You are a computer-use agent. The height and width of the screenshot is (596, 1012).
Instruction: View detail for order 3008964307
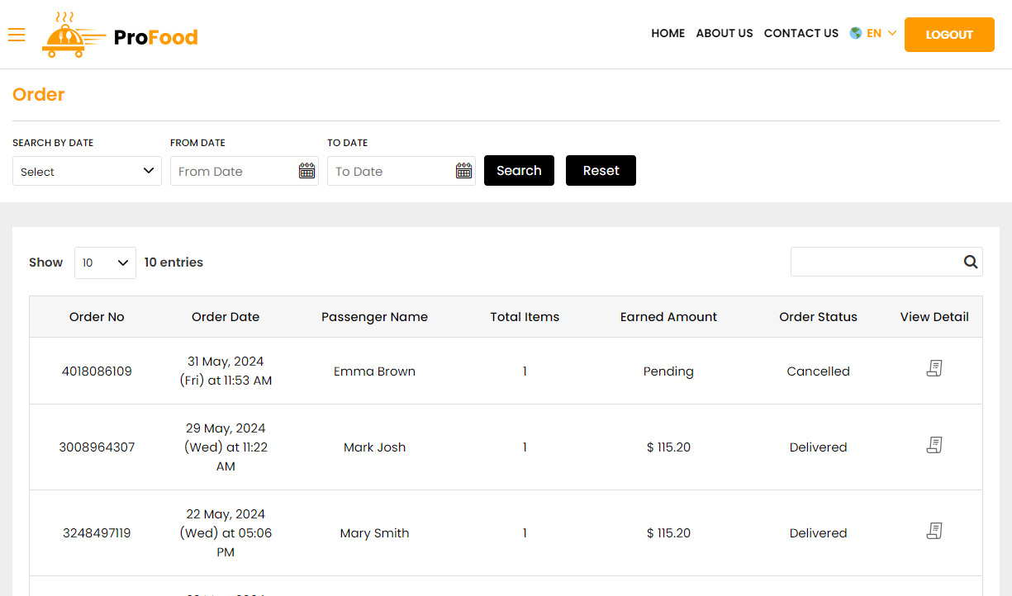coord(934,445)
